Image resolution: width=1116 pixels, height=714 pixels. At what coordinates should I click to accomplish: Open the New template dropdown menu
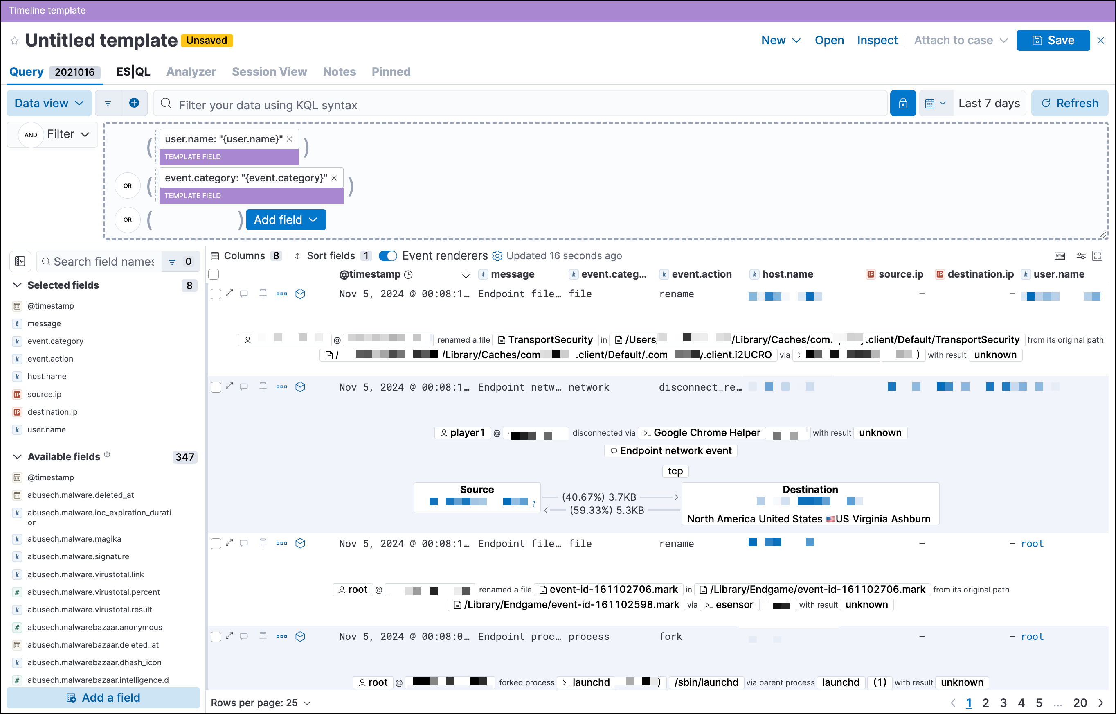[x=778, y=39]
